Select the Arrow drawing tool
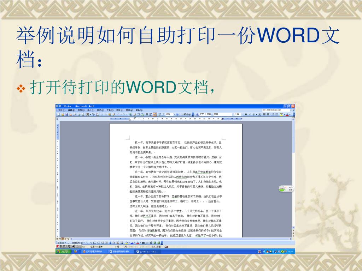Image resolution: width=362 pixels, height=271 pixels. 91,243
